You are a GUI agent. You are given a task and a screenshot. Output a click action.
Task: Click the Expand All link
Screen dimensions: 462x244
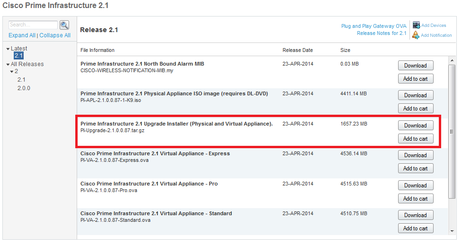point(22,35)
